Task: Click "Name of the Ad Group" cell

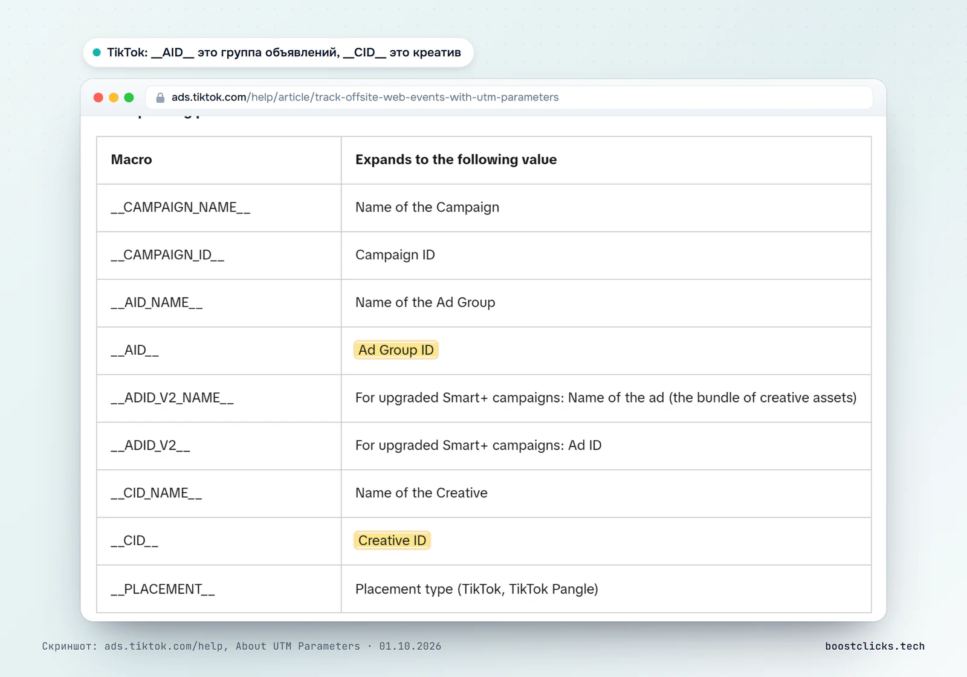Action: pyautogui.click(x=606, y=303)
